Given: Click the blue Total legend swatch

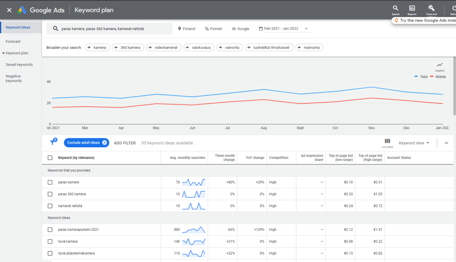Looking at the screenshot, I should [x=416, y=77].
